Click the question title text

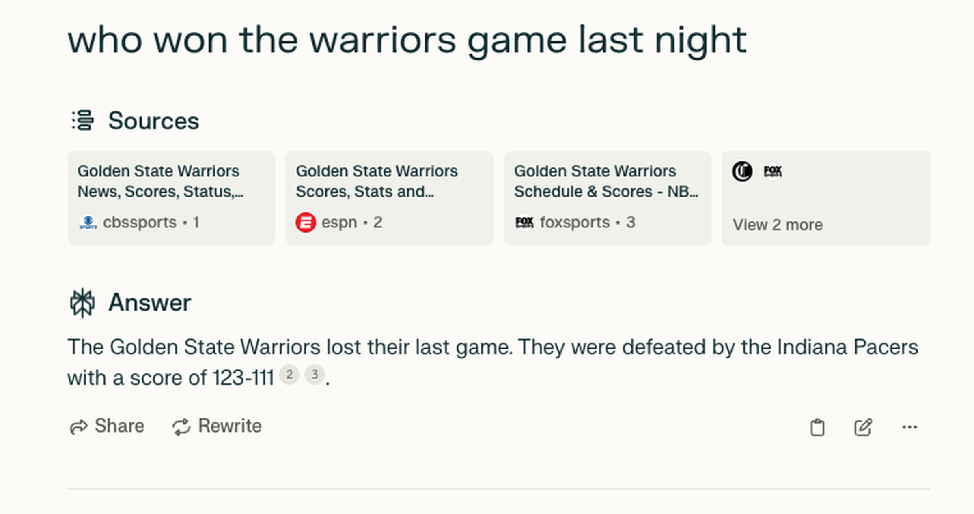tap(406, 40)
